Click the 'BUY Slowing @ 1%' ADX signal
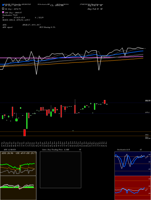 47,27
